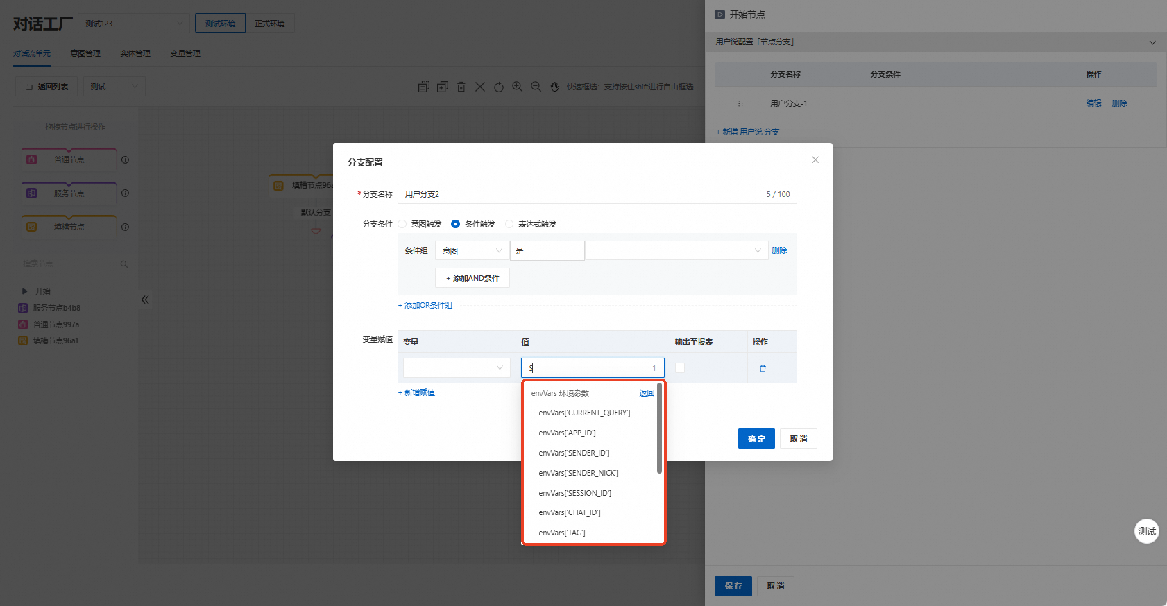Click the 普通节点 palette node icon
This screenshot has width=1167, height=606.
coord(31,159)
